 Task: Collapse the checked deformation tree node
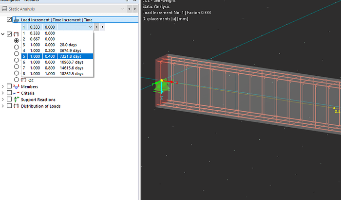tap(3, 34)
